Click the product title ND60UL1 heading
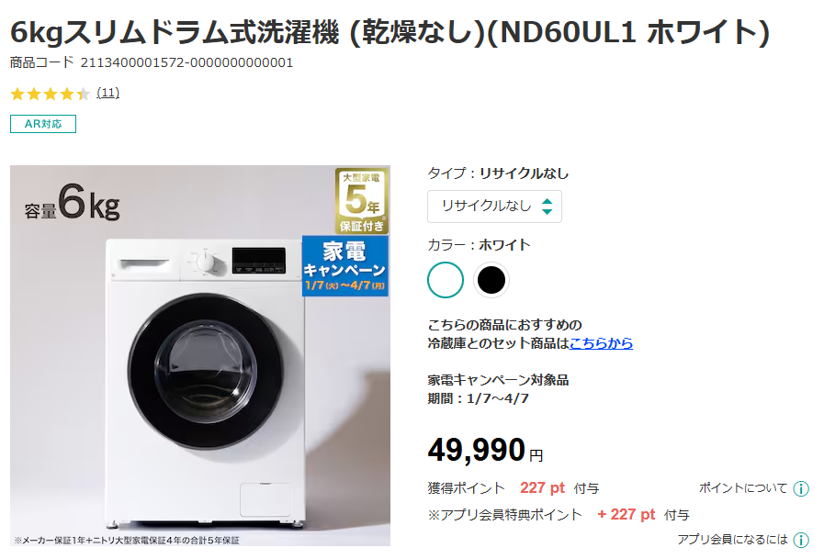Viewport: 824px width, 559px height. pos(389,32)
